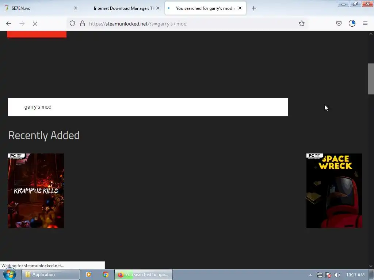Click the Show Desktop strip on the taskbar
The height and width of the screenshot is (280, 374).
371,275
